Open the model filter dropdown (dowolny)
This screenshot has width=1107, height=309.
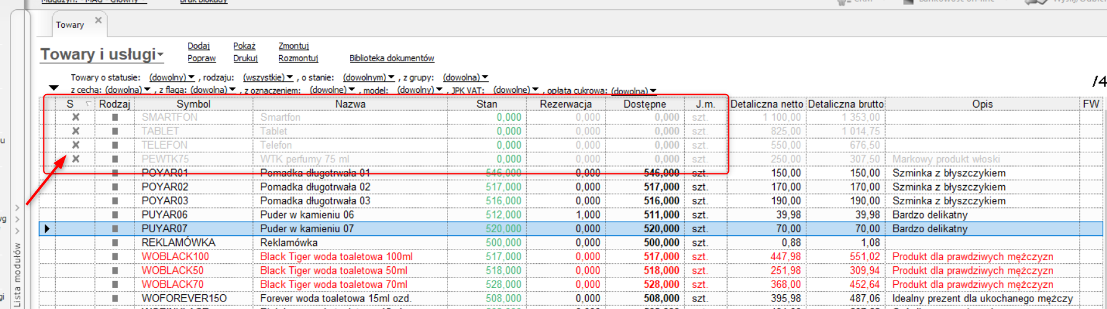pos(420,90)
